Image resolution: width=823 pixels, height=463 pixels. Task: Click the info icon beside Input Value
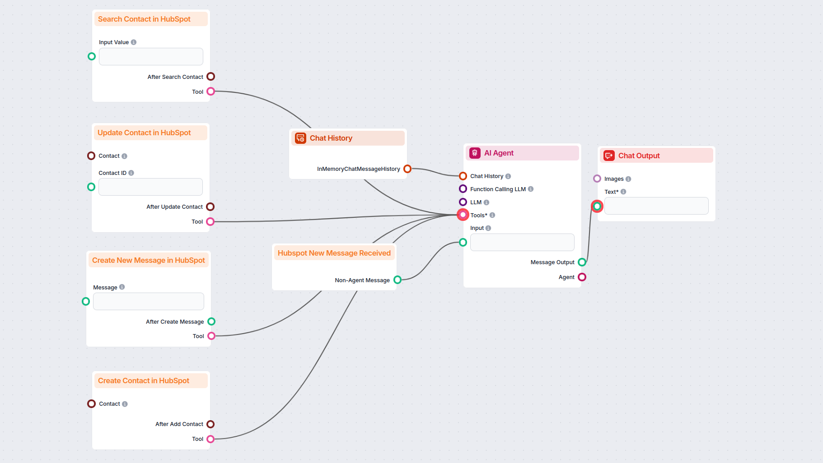point(133,42)
